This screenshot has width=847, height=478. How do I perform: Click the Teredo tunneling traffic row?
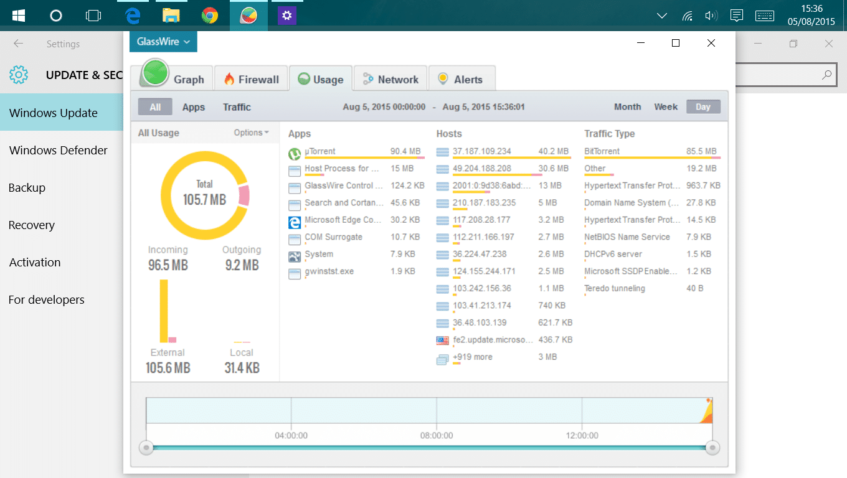point(652,289)
